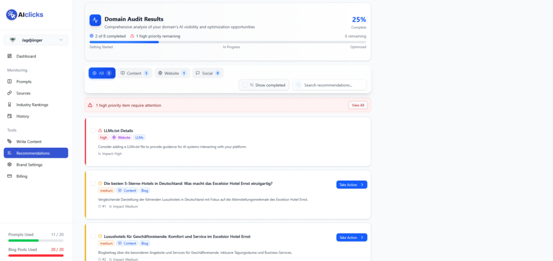Open Brand Settings
The height and width of the screenshot is (261, 553).
pos(29,164)
